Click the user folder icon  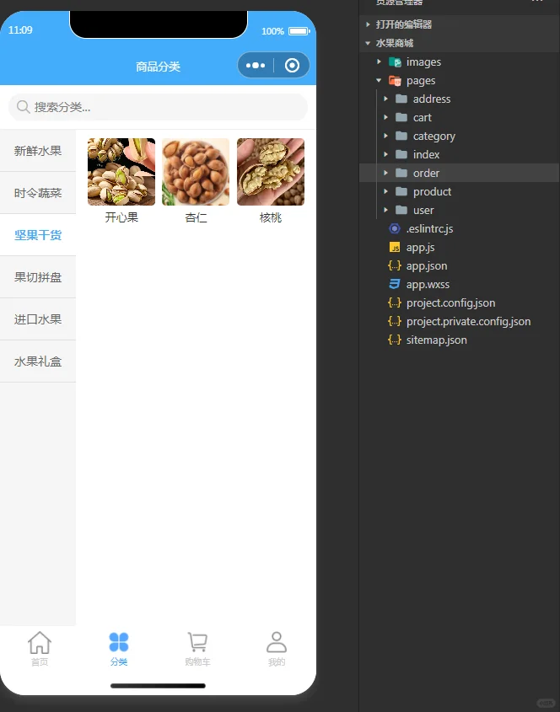401,210
